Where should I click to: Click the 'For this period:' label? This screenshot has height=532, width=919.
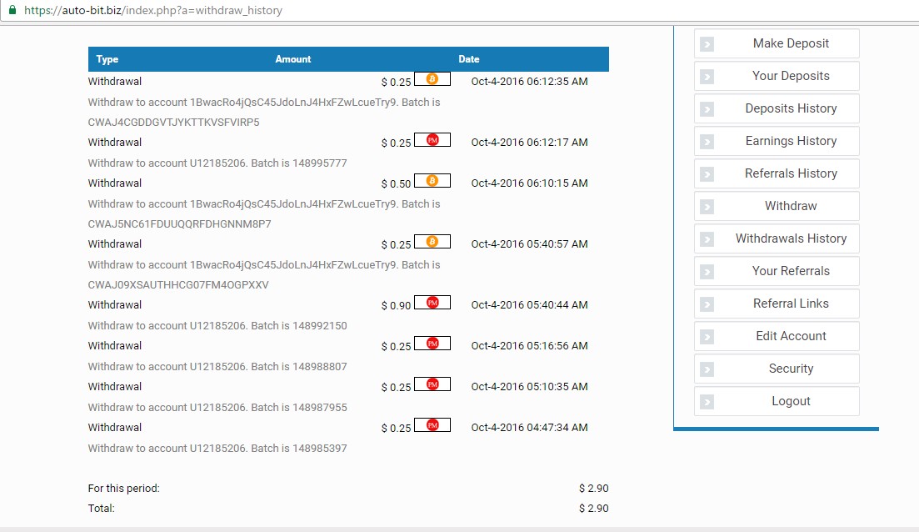click(x=123, y=489)
